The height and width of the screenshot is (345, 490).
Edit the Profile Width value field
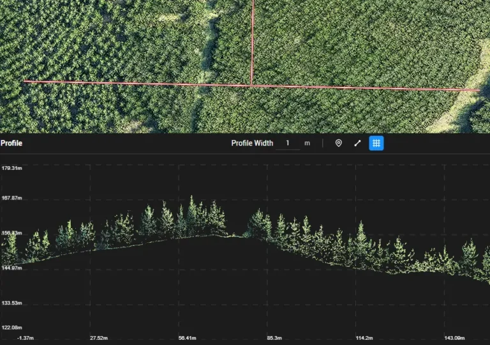[x=288, y=143]
